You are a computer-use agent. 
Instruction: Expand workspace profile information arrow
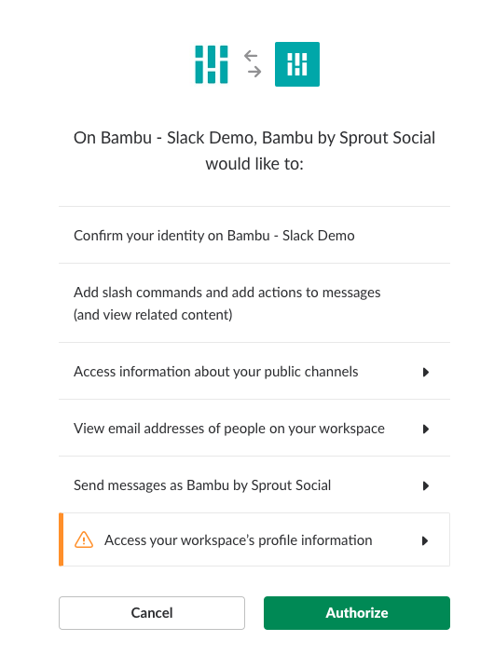(x=425, y=540)
